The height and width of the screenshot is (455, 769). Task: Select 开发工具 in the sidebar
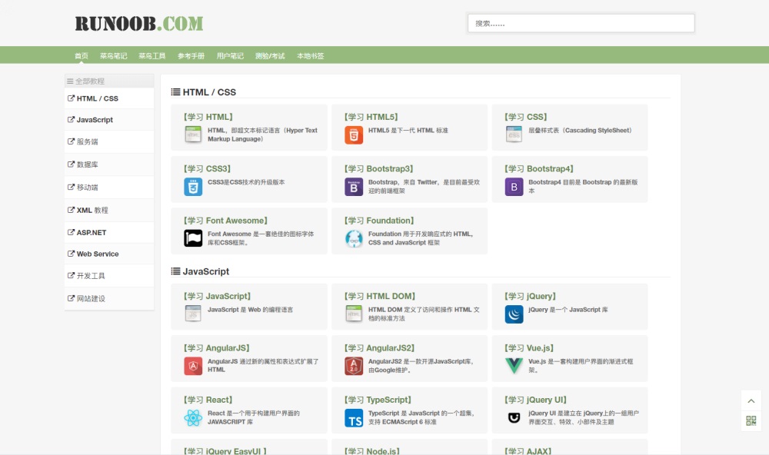point(109,276)
